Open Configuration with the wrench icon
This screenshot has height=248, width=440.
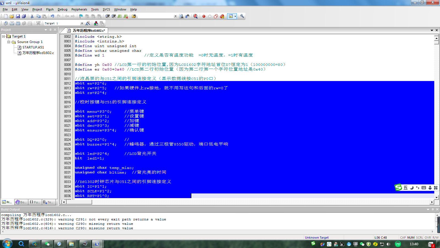point(242,16)
